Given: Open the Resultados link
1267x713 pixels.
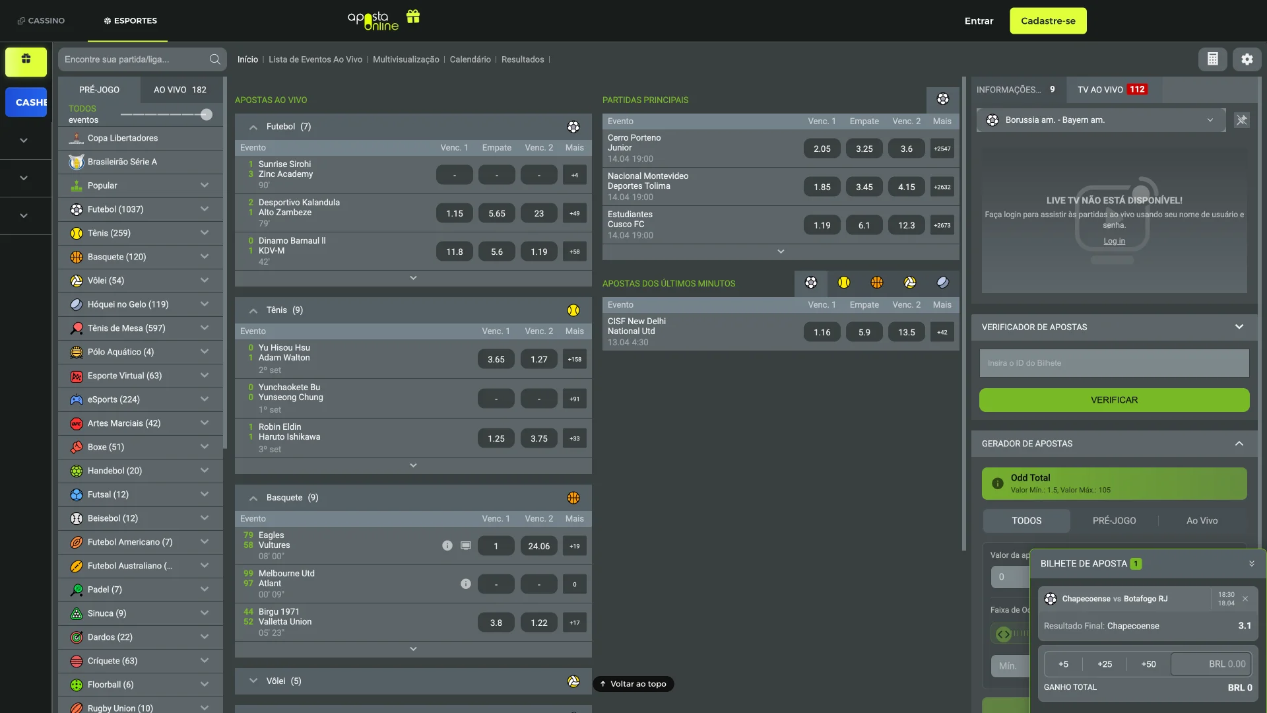Looking at the screenshot, I should [x=523, y=59].
